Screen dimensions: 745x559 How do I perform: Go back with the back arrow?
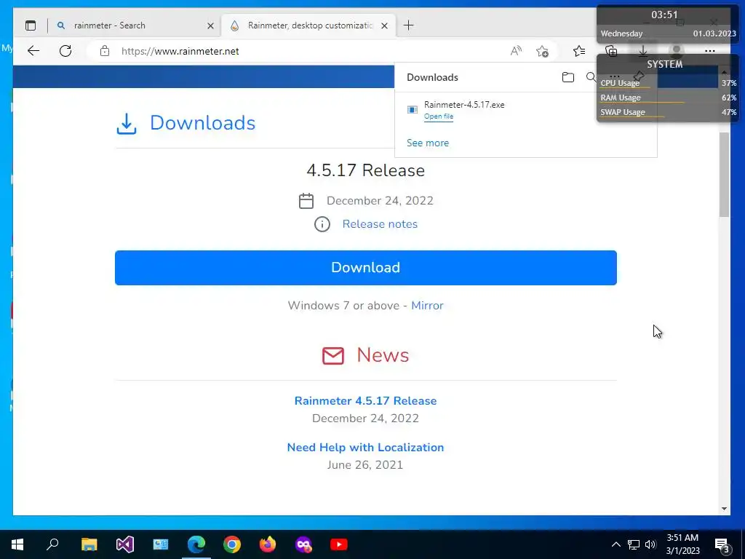pyautogui.click(x=33, y=51)
